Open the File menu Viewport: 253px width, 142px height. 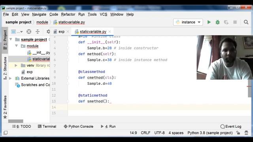click(6, 14)
